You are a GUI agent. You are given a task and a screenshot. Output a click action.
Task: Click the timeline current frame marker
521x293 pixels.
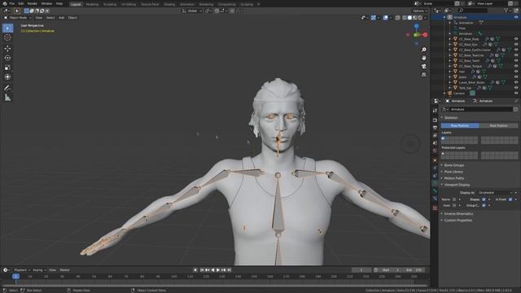pos(15,277)
